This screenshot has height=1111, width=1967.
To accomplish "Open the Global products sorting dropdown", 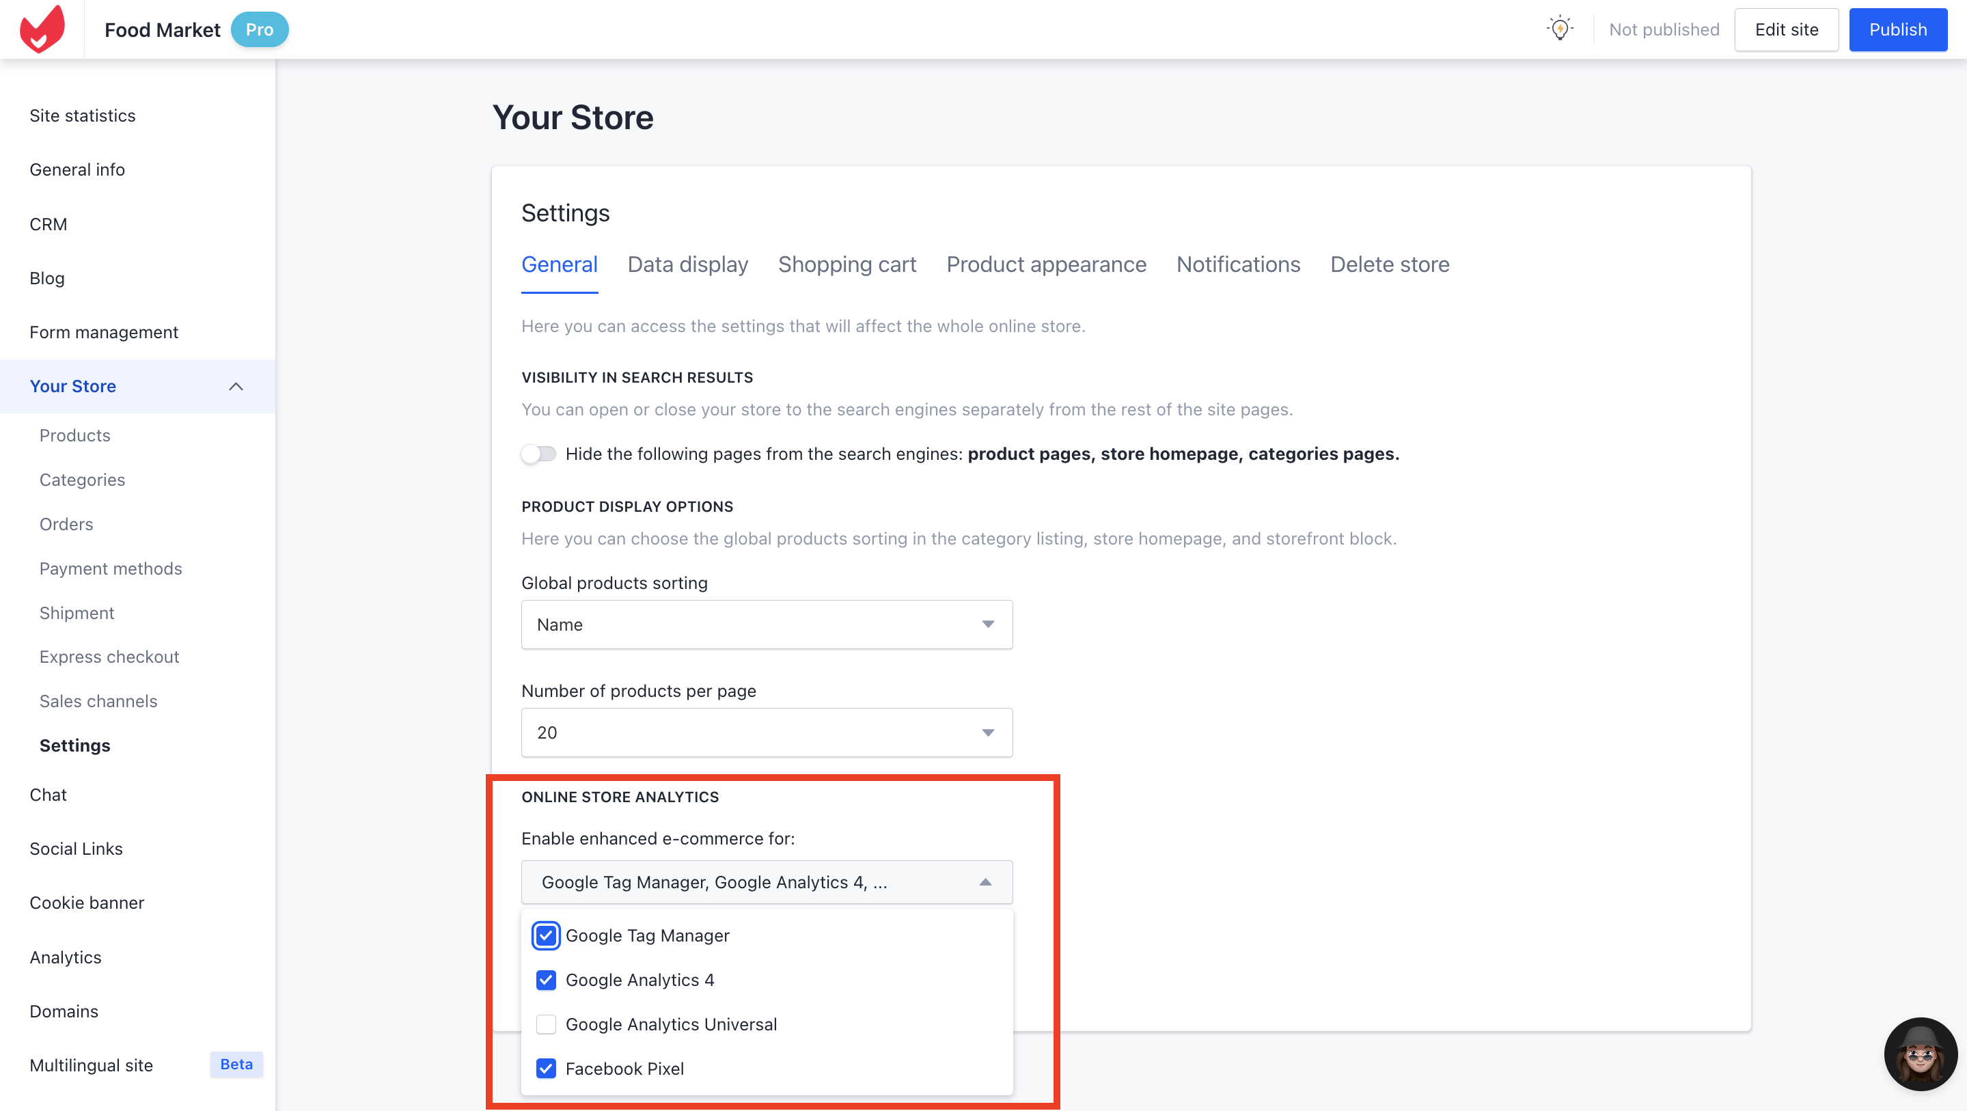I will click(x=767, y=625).
